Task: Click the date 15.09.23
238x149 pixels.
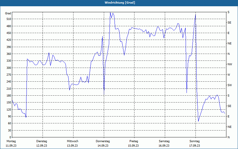Action: [133, 146]
